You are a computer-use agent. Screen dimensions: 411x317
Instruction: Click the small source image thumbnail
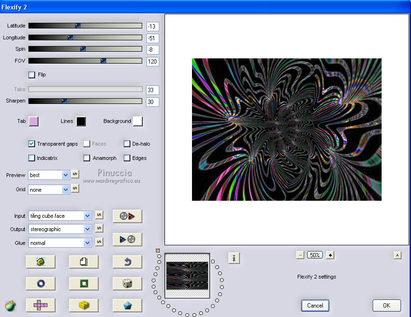[x=187, y=276]
